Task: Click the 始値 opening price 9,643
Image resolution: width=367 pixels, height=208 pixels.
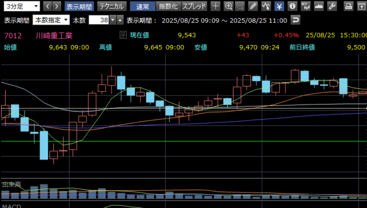Action: 58,48
